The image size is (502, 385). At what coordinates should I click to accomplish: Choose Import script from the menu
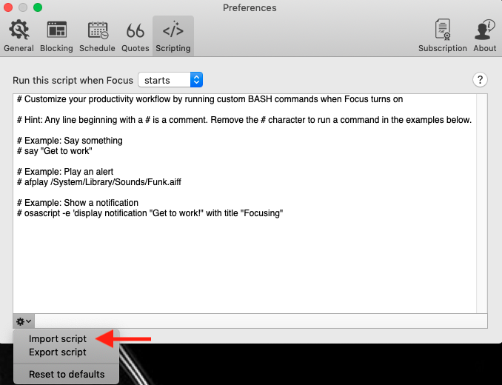(58, 338)
